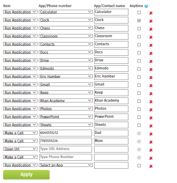Image resolution: width=177 pixels, height=183 pixels.
Task: Click the Anytime help bubble icon
Action: tap(146, 6)
